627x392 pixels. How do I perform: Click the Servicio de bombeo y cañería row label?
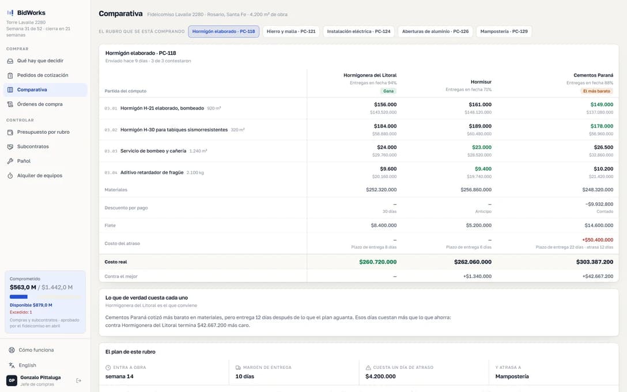pyautogui.click(x=153, y=151)
